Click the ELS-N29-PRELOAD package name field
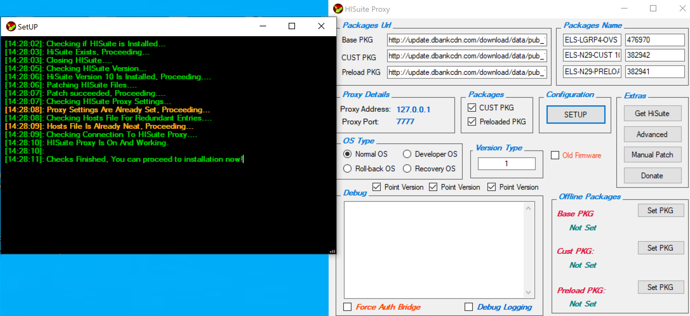This screenshot has height=316, width=690. tap(592, 71)
